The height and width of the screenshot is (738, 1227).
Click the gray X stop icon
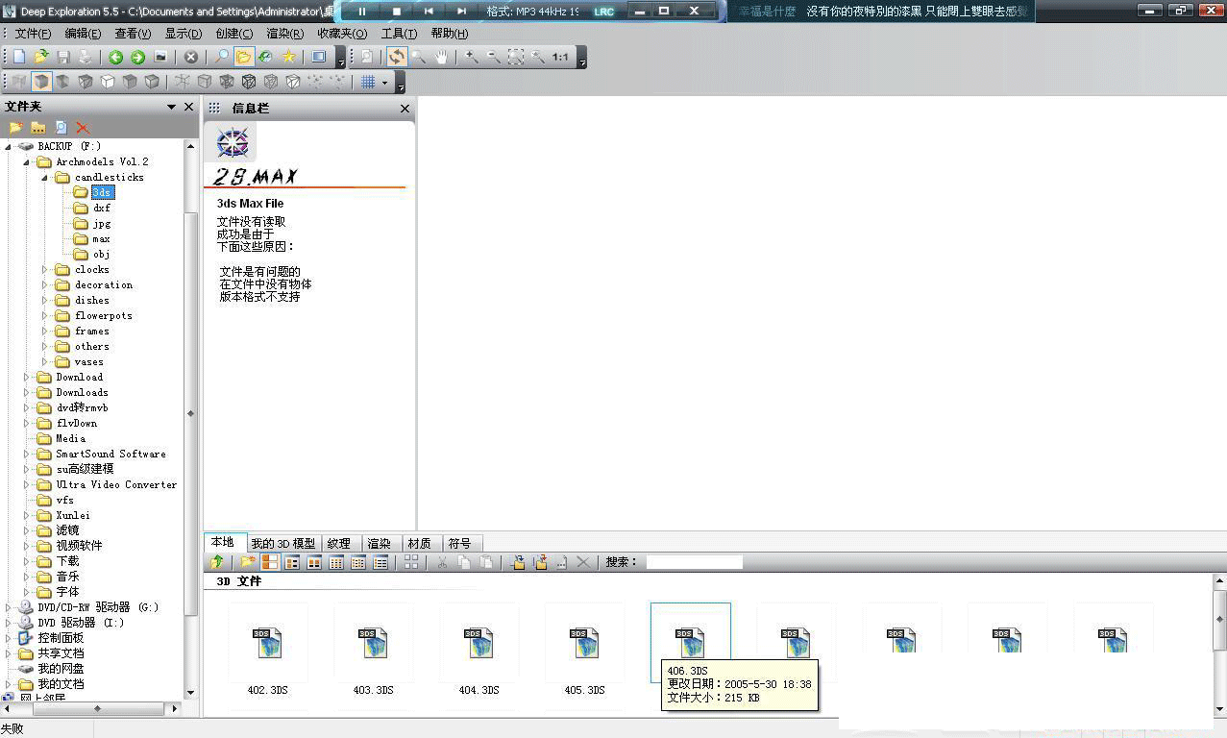click(190, 57)
